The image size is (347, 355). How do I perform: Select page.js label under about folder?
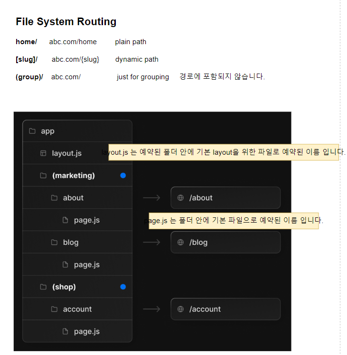87,220
